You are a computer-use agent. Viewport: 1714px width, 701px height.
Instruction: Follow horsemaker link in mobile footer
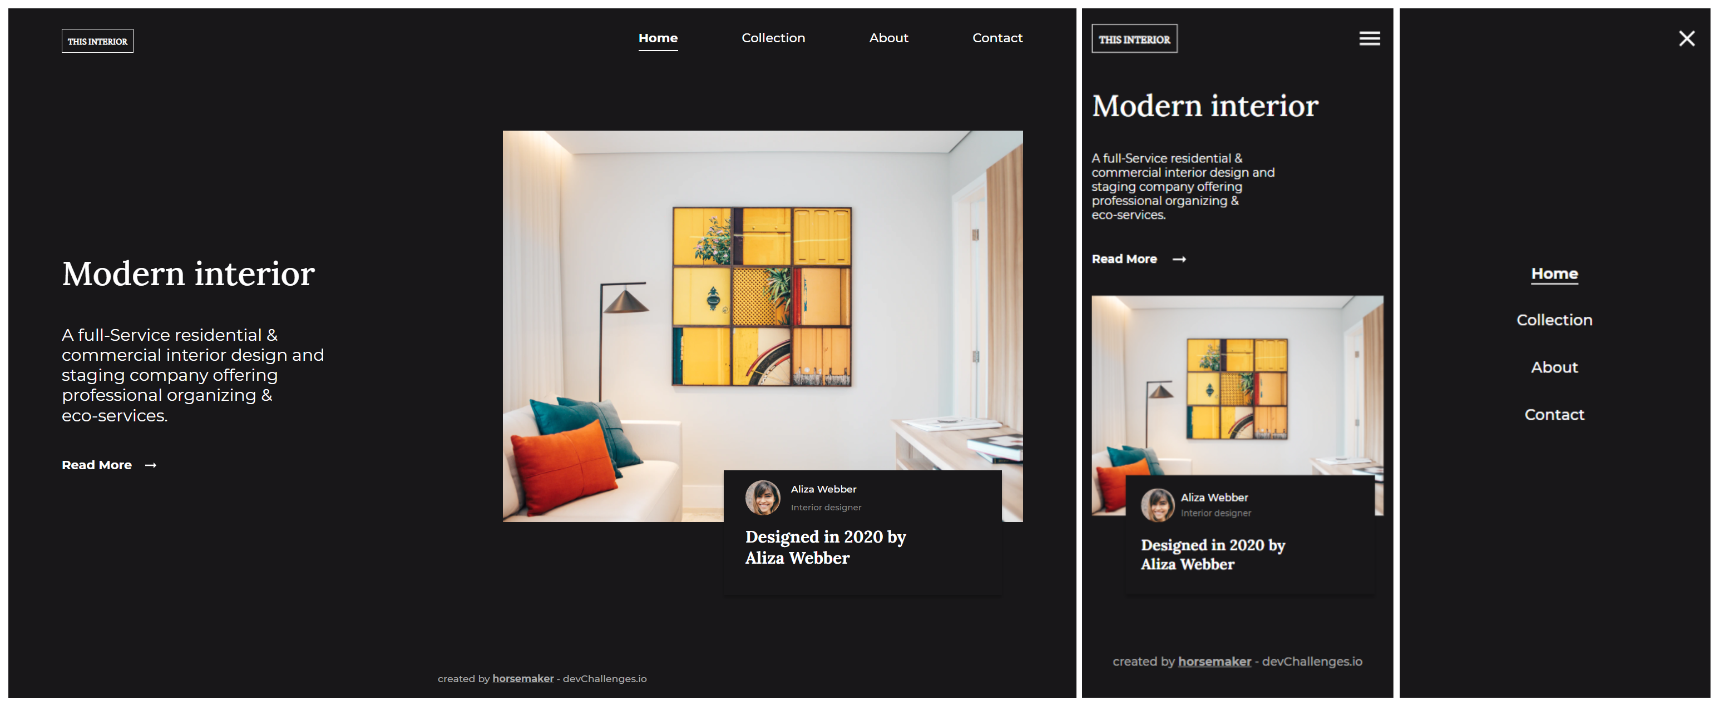pyautogui.click(x=1214, y=662)
